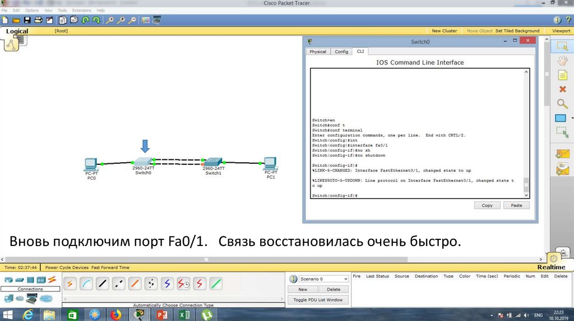574x321 pixels.
Task: Click the New file toolbar icon
Action: 5,20
